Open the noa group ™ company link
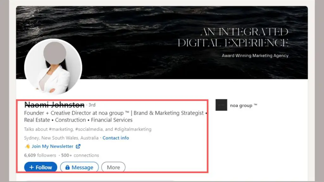The image size is (324, 182). (244, 106)
